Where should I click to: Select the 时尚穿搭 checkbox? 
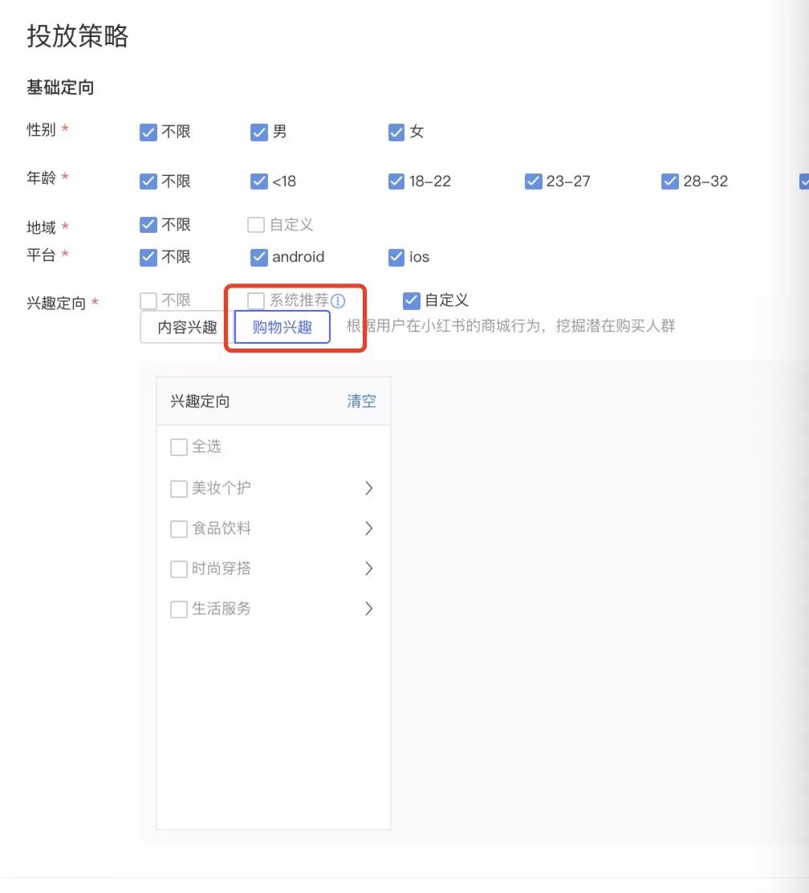pos(179,569)
